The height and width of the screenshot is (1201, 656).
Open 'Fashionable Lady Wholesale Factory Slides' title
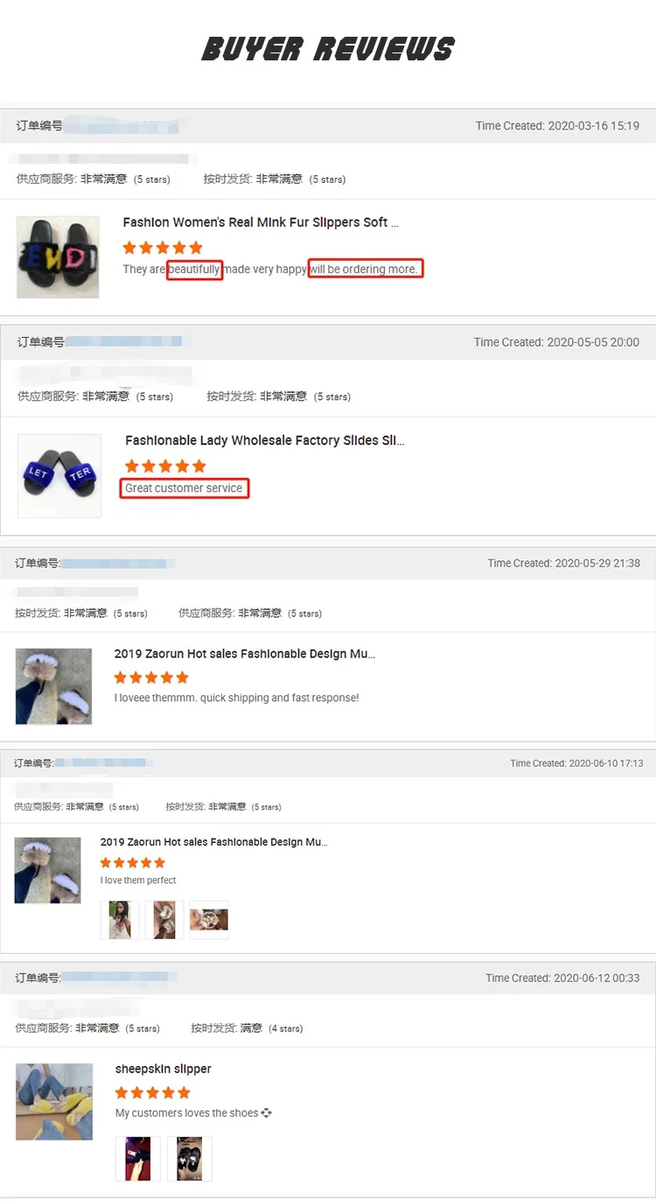pos(264,440)
